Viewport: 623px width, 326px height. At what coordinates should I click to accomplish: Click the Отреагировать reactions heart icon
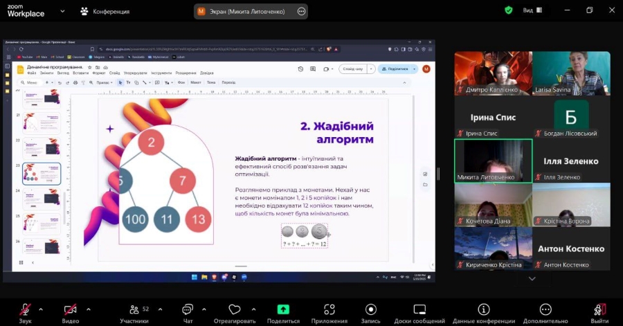[234, 310]
